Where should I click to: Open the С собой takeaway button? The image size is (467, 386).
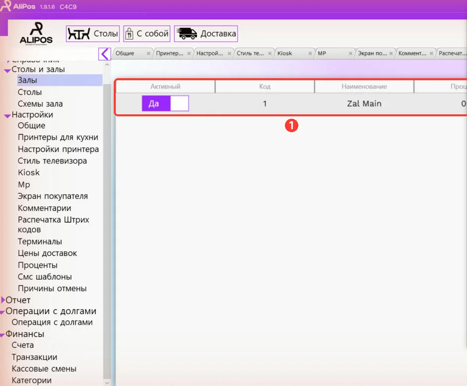point(147,34)
